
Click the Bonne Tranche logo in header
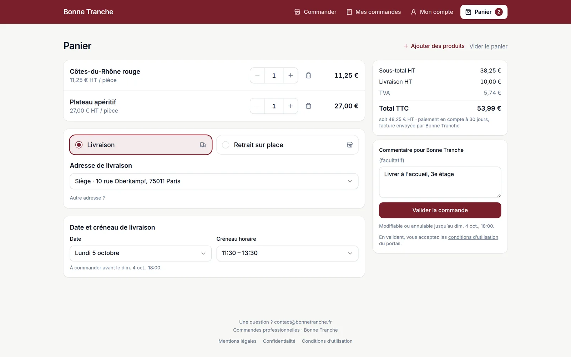click(x=89, y=12)
